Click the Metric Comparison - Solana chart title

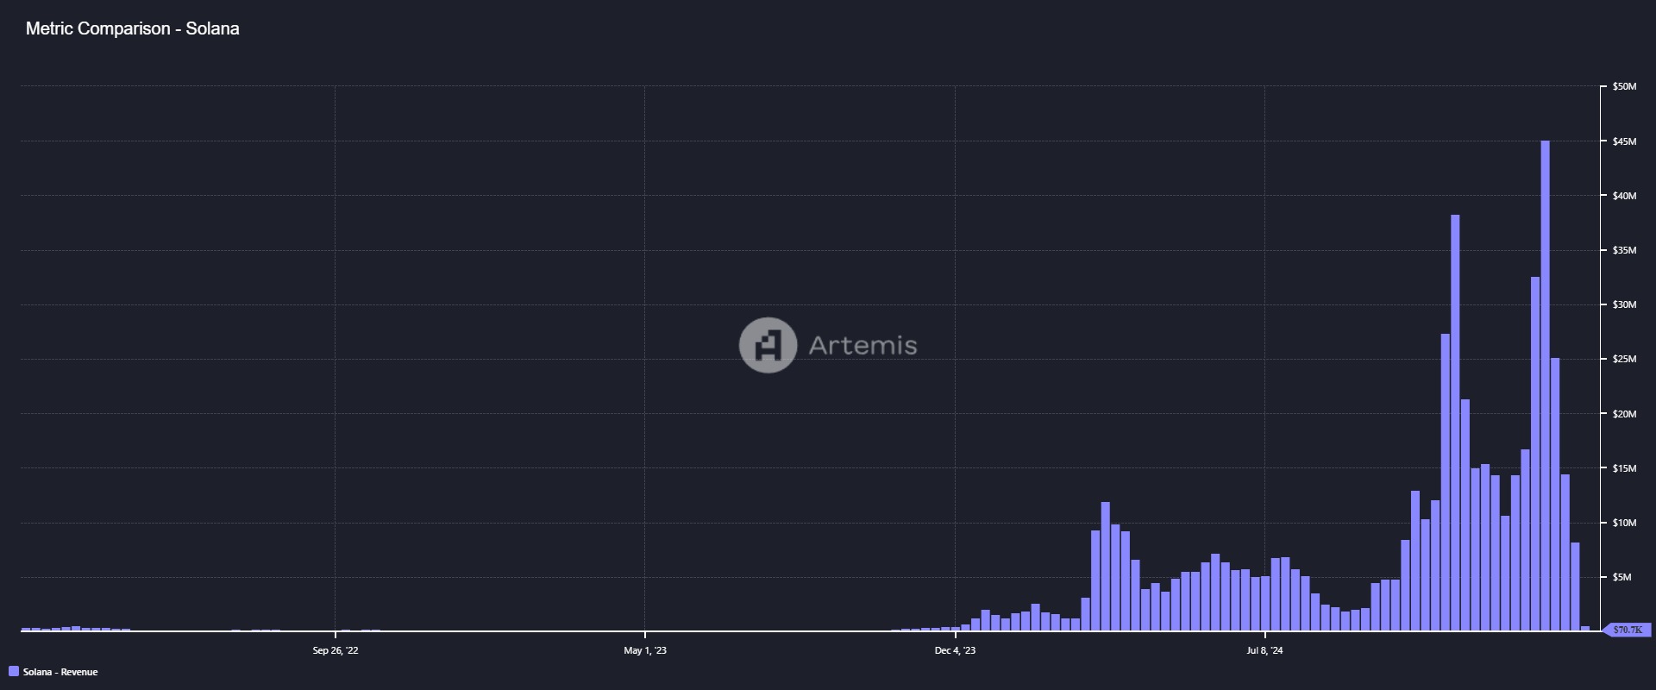133,28
